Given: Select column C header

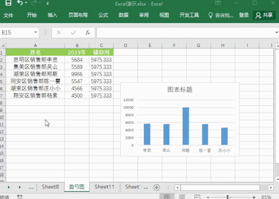Looking at the screenshot, I should [x=101, y=45].
